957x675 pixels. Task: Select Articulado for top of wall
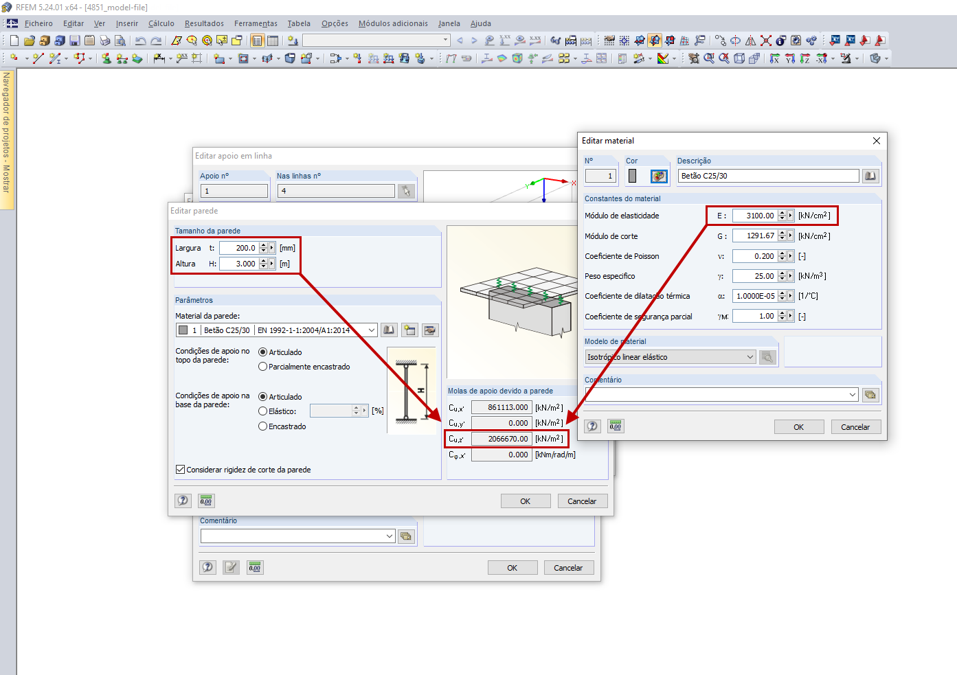point(262,352)
